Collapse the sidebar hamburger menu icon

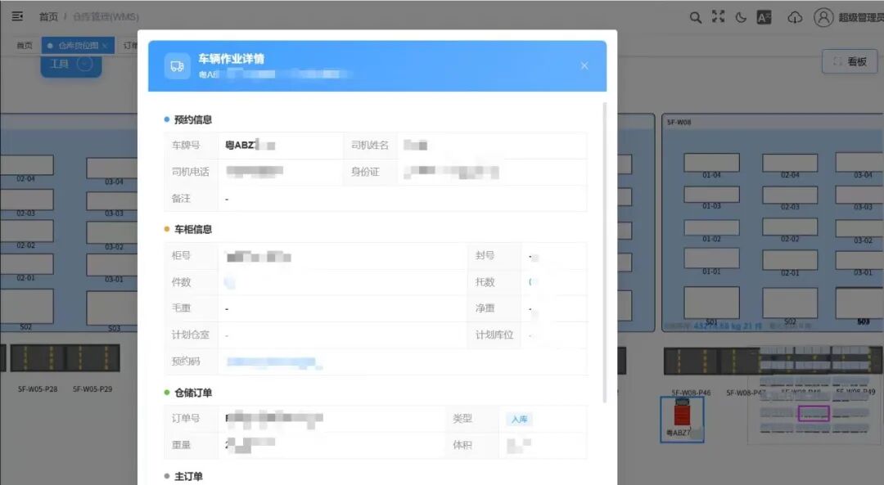[17, 16]
